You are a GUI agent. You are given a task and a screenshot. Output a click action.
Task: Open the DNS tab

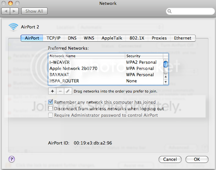point(72,38)
